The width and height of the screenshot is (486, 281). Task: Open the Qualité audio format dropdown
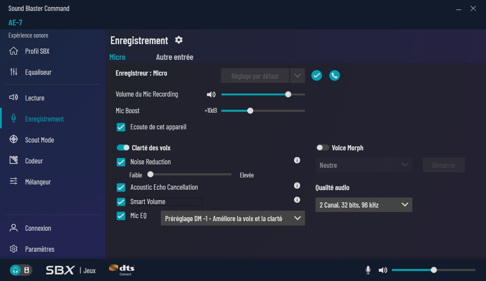(x=364, y=205)
